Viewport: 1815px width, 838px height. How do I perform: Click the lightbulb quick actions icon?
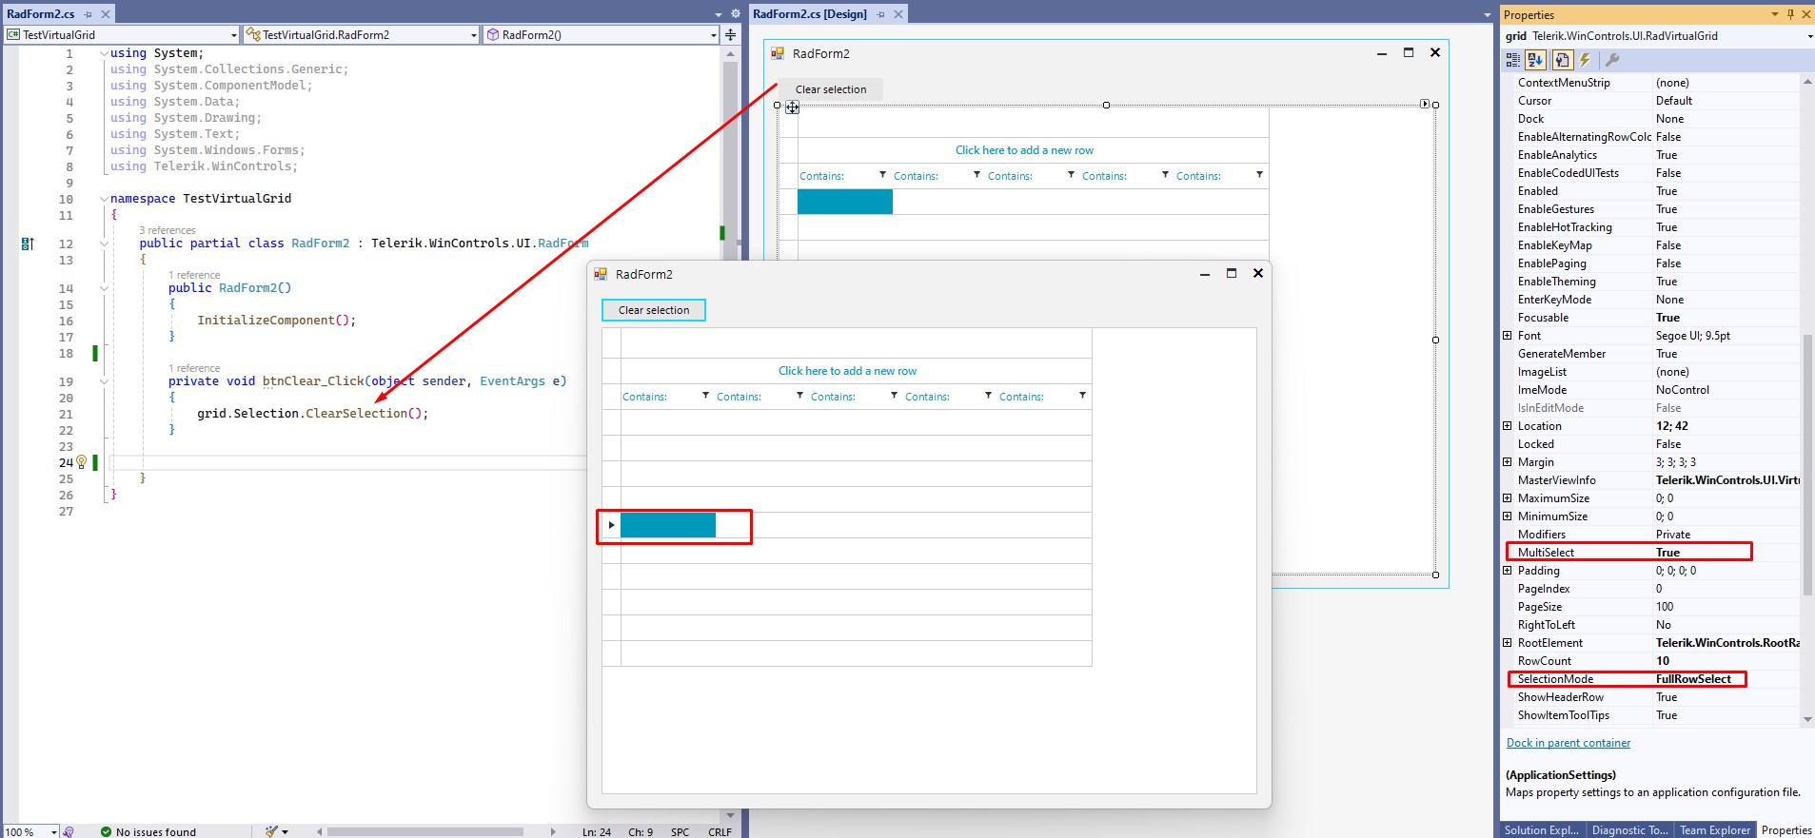[x=82, y=462]
